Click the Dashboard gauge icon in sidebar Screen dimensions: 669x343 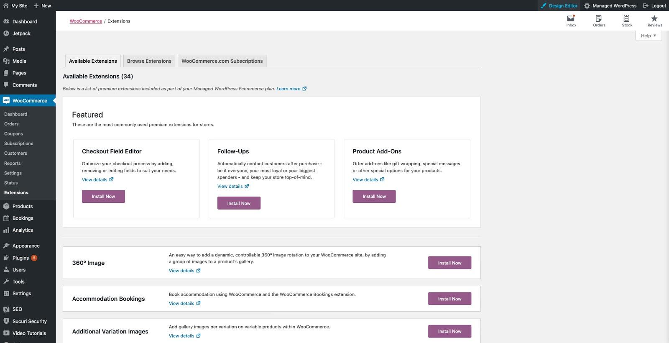point(6,21)
